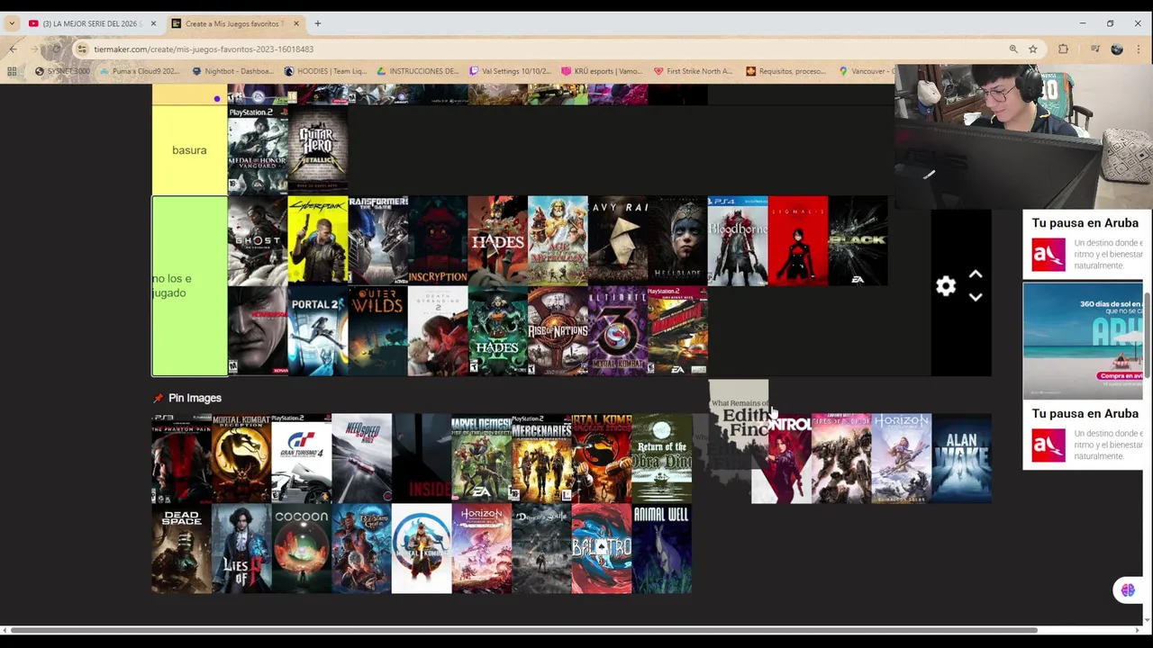
Task: Pick the Alan Wake cover
Action: coord(962,458)
